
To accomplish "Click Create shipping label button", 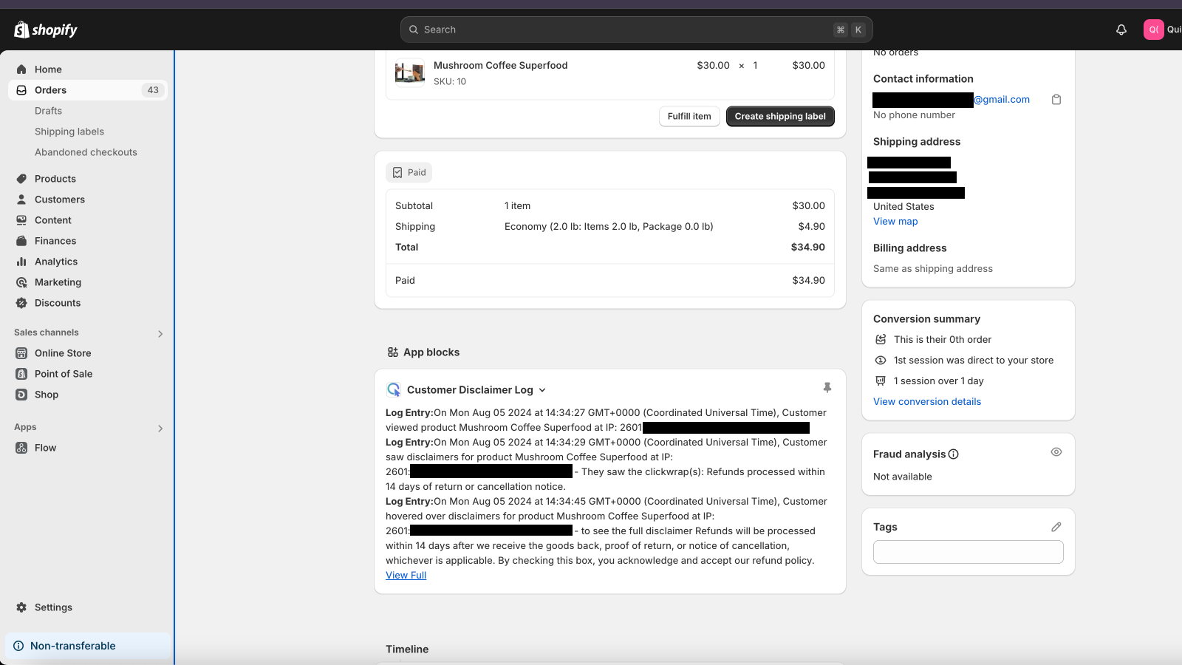I will 780,117.
